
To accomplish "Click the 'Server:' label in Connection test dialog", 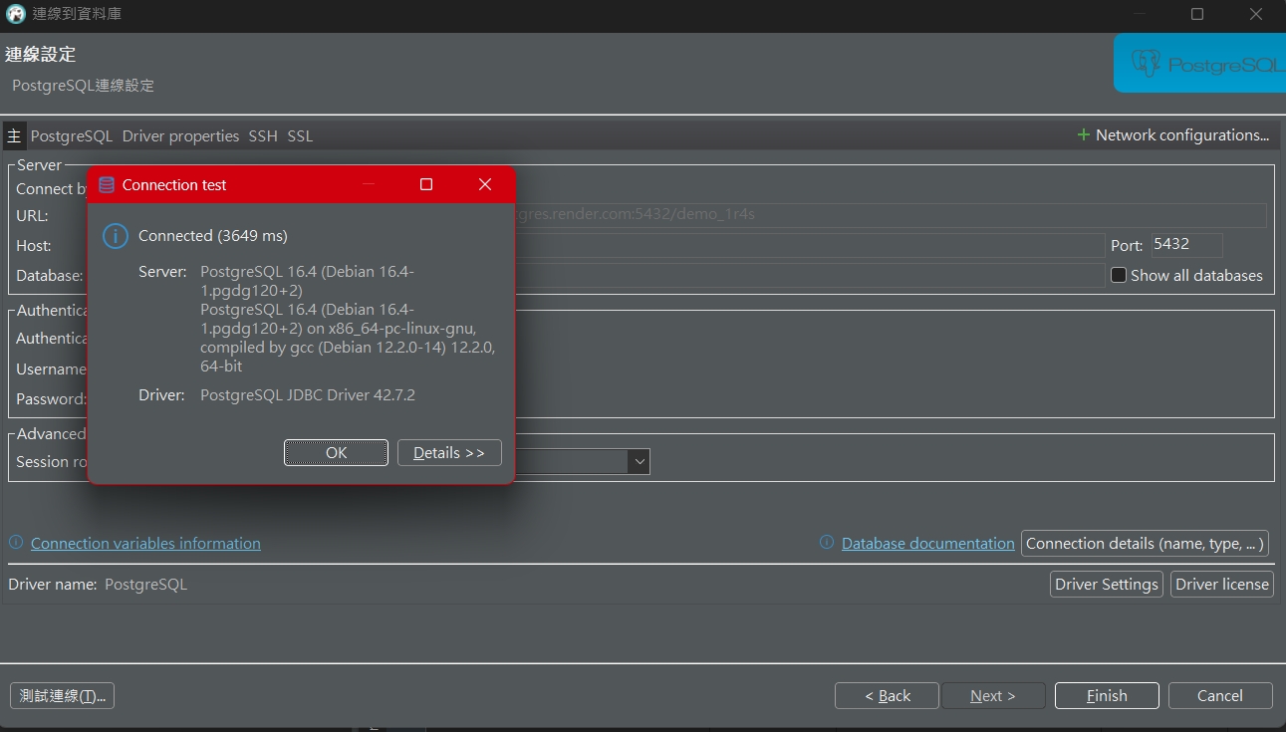I will [x=162, y=272].
